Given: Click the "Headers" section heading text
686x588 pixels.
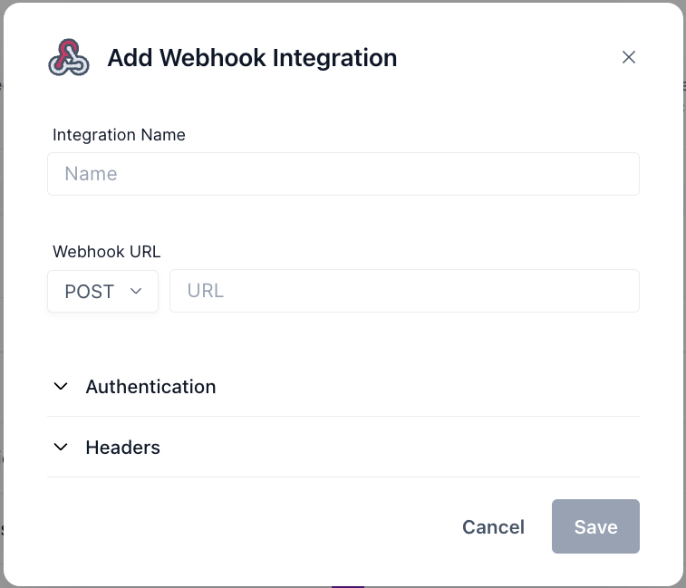Looking at the screenshot, I should 122,447.
